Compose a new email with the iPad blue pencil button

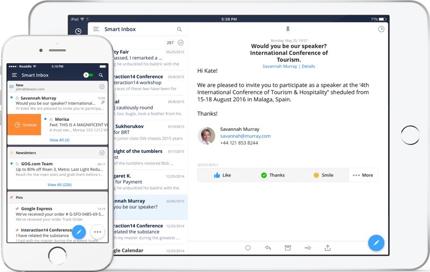[x=376, y=242]
